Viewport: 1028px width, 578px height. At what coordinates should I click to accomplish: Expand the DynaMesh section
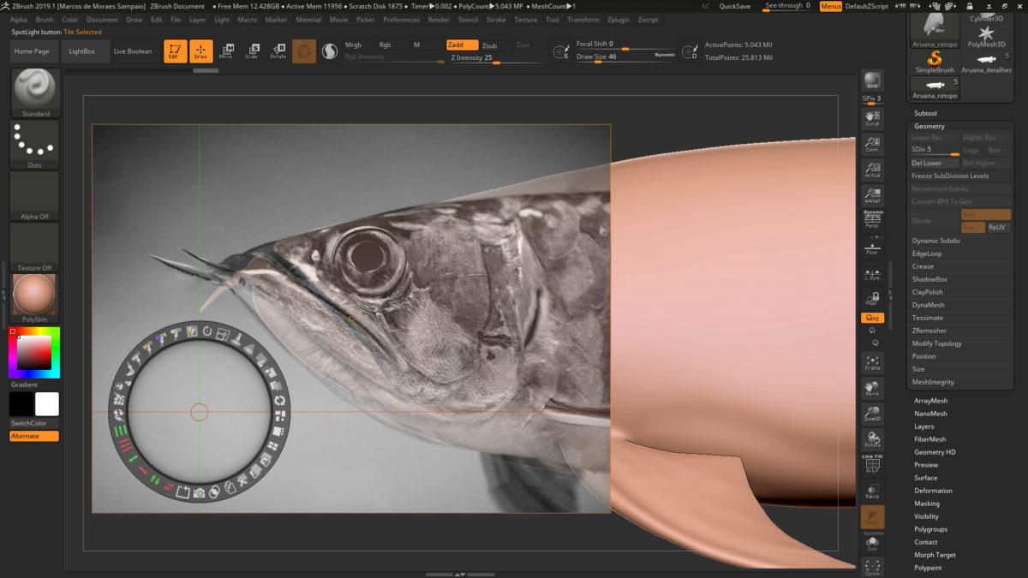(x=929, y=305)
